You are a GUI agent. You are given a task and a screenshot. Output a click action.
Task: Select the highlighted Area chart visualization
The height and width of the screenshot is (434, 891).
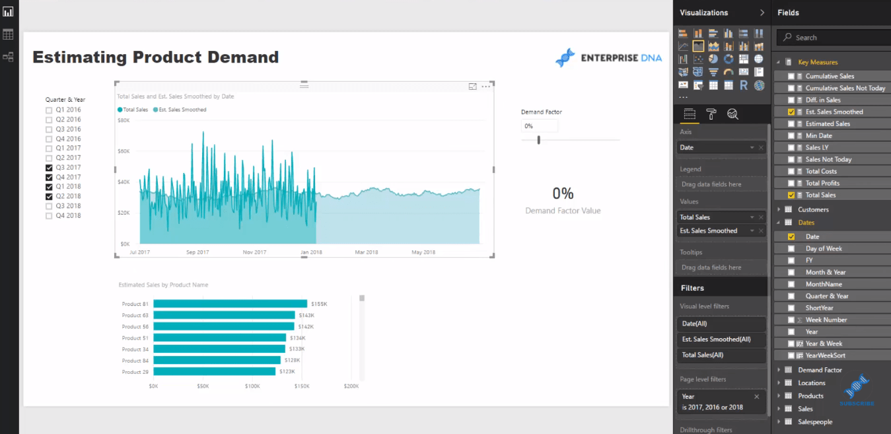tap(698, 46)
